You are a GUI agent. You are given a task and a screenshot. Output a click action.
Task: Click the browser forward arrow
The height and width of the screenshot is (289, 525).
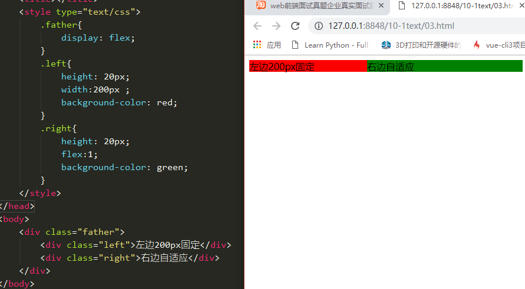click(x=276, y=26)
